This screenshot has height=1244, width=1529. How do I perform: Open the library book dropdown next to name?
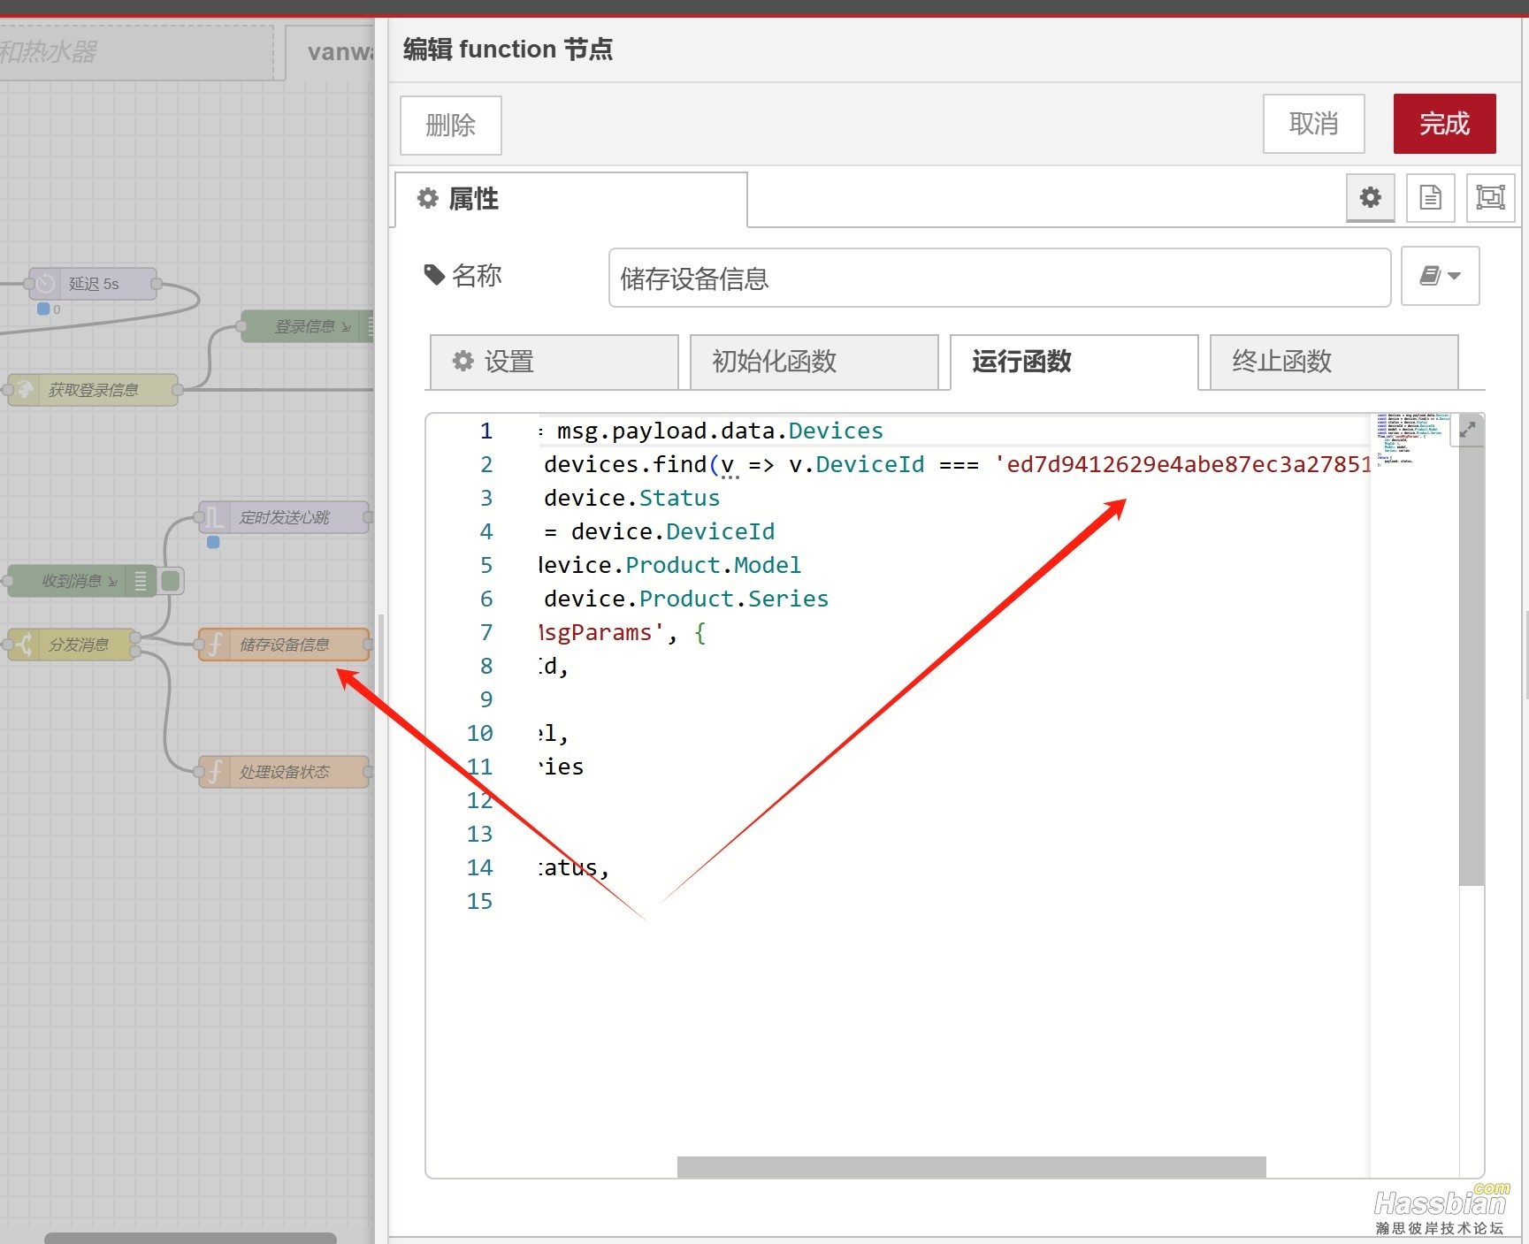point(1440,276)
